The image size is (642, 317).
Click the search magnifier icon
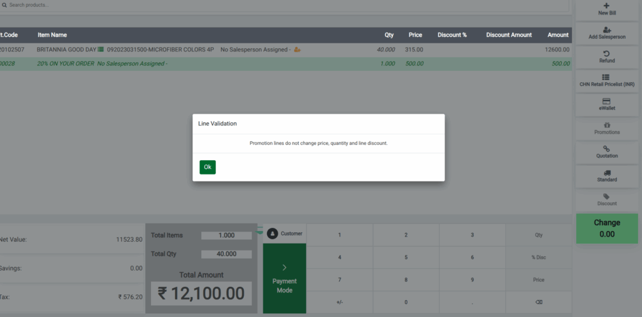tap(4, 5)
